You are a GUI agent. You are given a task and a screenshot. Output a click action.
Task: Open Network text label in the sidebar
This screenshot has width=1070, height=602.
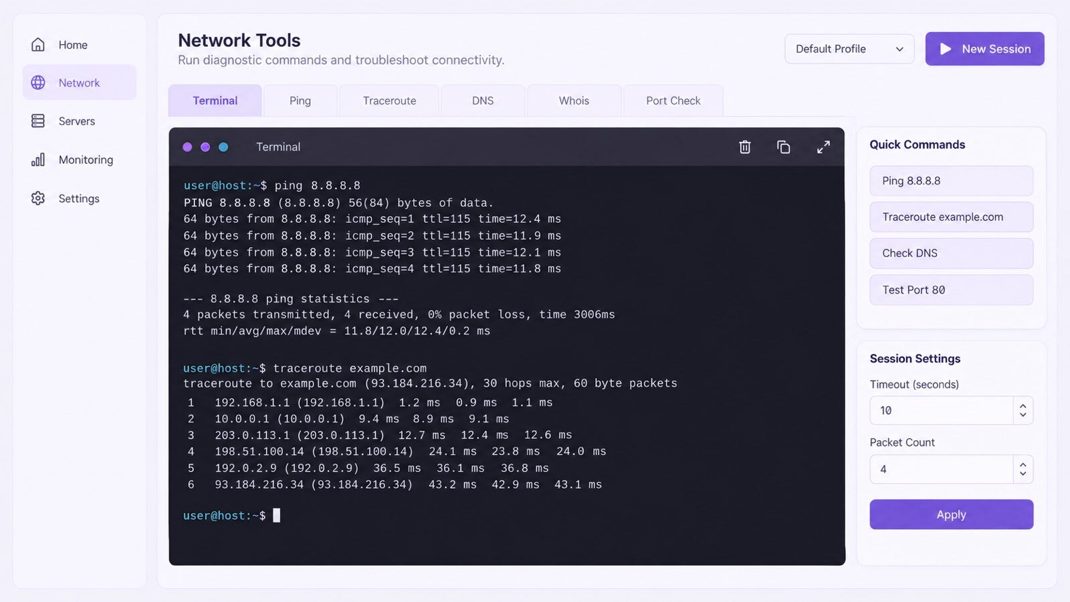click(79, 83)
